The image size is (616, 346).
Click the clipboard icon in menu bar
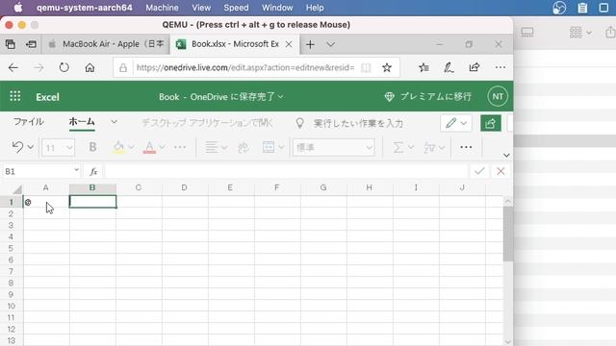(x=582, y=8)
